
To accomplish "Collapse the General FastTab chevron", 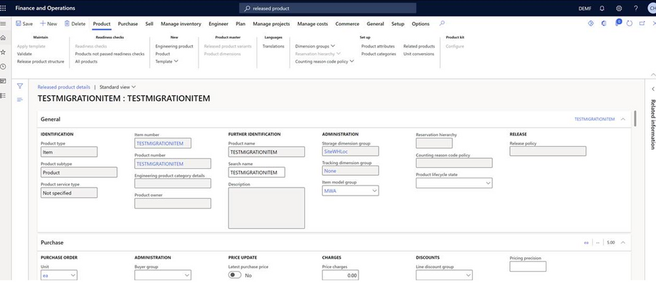I will 623,119.
